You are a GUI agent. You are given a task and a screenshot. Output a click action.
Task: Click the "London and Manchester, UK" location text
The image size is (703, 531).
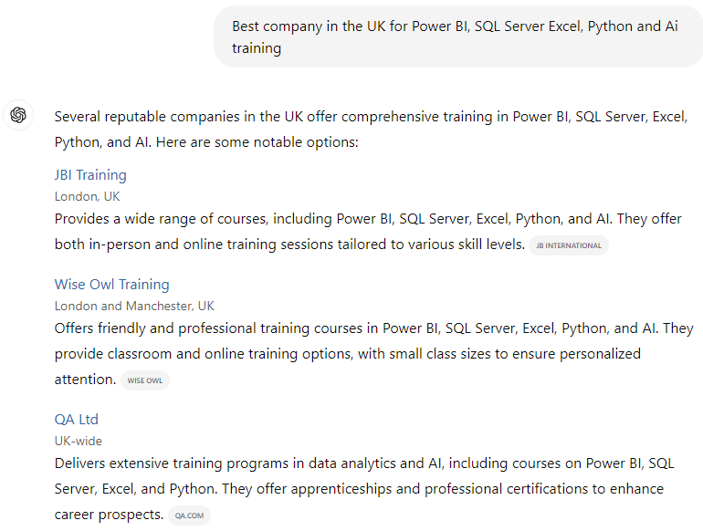134,306
